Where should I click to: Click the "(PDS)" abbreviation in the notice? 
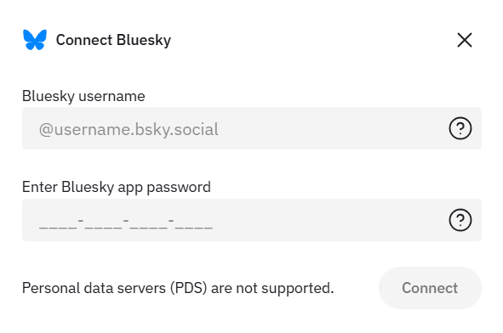[x=189, y=288]
